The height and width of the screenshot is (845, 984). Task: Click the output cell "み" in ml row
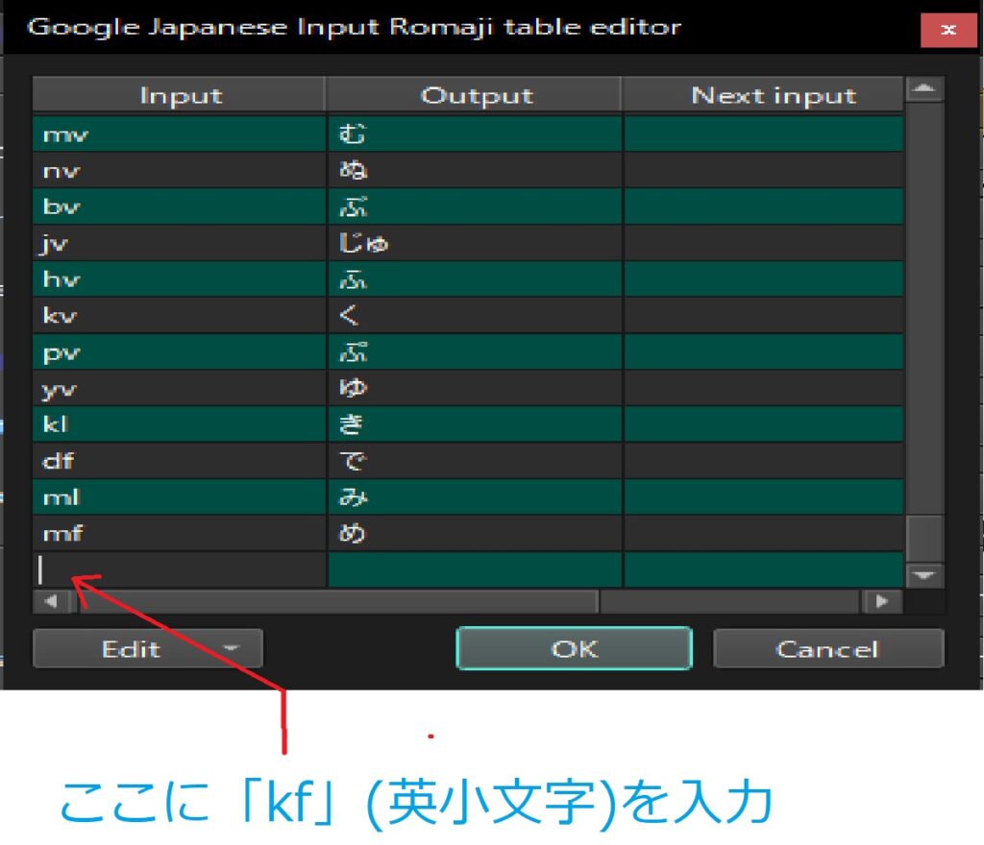pos(475,497)
